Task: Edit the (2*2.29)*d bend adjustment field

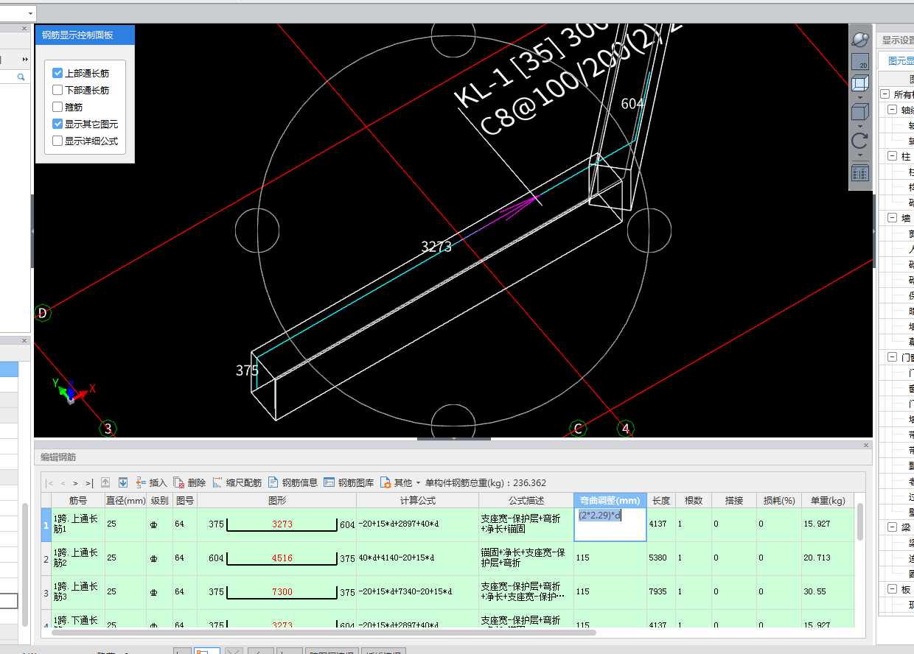Action: (x=610, y=524)
